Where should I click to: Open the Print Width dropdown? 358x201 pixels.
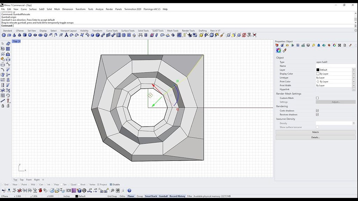click(x=353, y=85)
